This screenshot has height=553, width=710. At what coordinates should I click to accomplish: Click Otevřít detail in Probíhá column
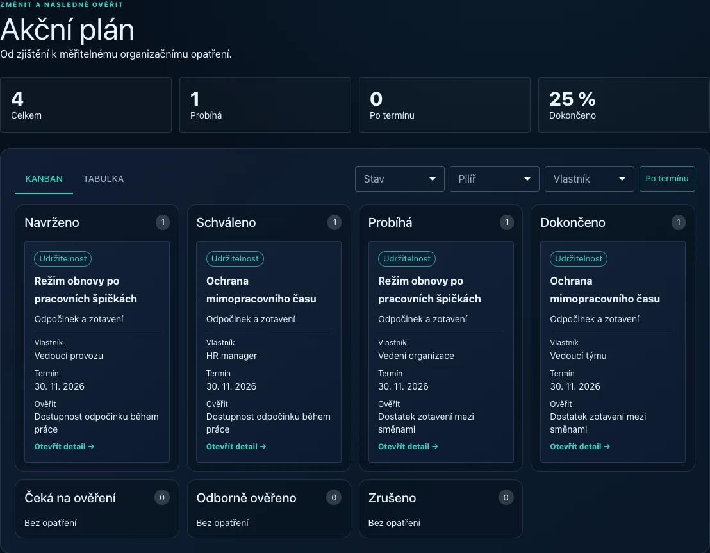point(408,447)
